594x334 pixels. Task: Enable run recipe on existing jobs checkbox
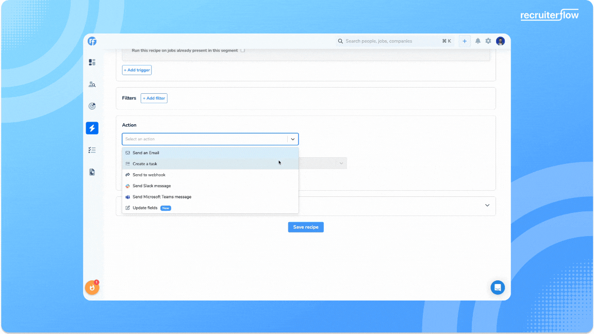click(x=243, y=51)
